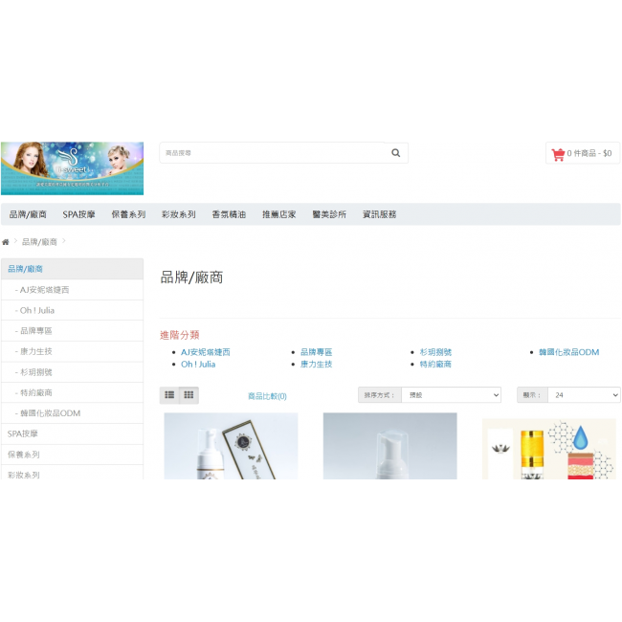
Task: Switch to list view layout
Action: coord(169,395)
